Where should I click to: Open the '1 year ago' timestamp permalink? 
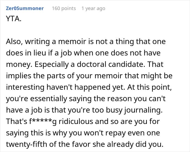93,8
